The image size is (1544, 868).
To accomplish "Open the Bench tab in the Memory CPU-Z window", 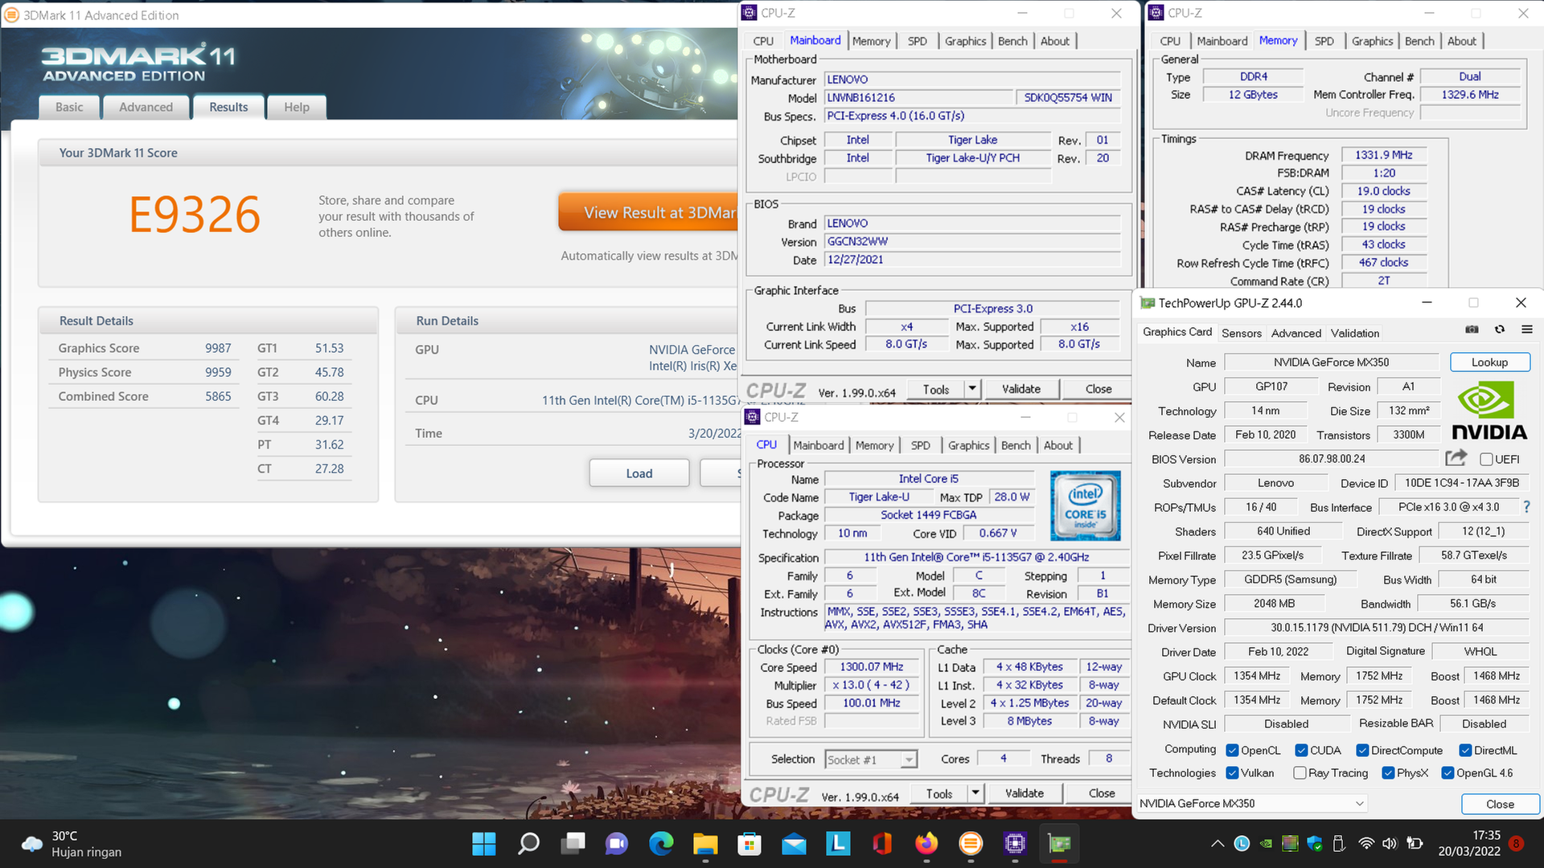I will click(x=1419, y=41).
